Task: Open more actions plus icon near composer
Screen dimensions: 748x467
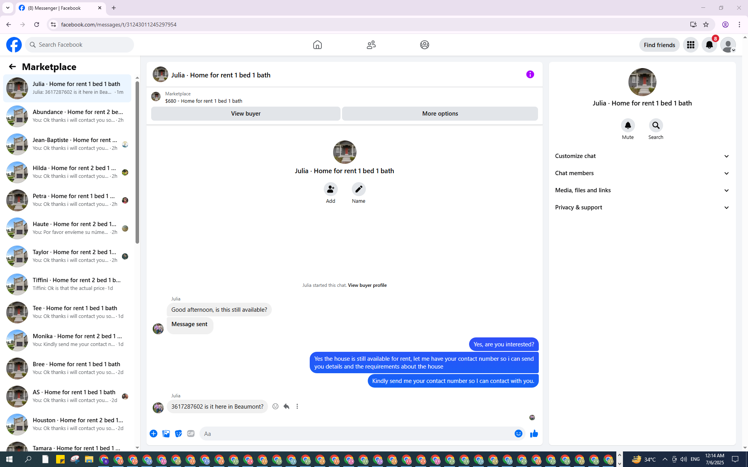Action: (x=153, y=434)
